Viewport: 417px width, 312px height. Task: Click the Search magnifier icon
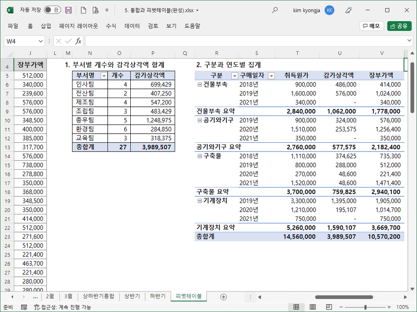click(275, 10)
